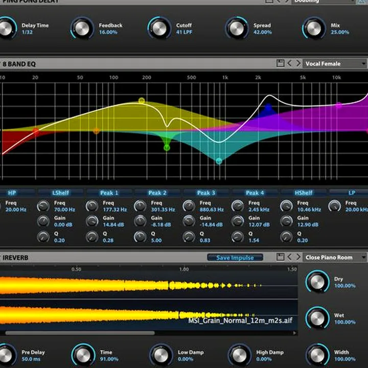The width and height of the screenshot is (368, 368).
Task: Click the Low Damp knob
Action: tap(161, 355)
